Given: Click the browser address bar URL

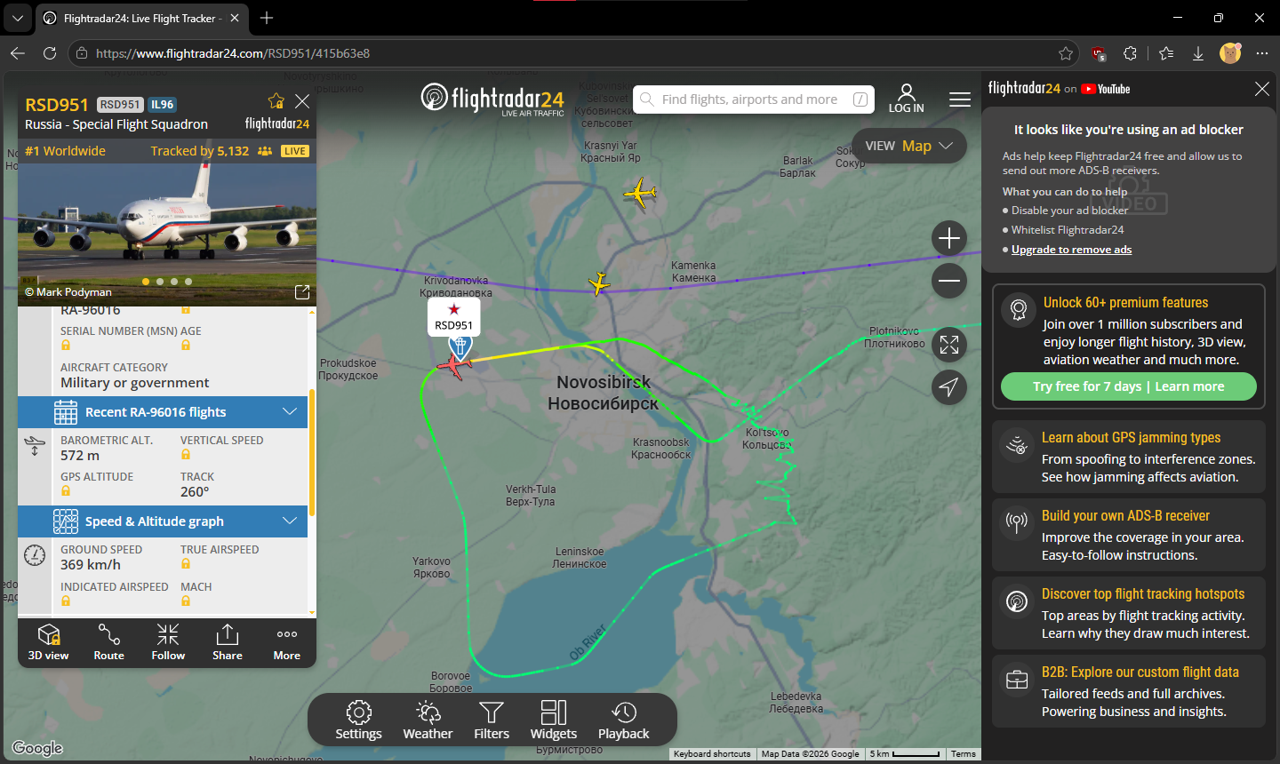Looking at the screenshot, I should tap(233, 53).
